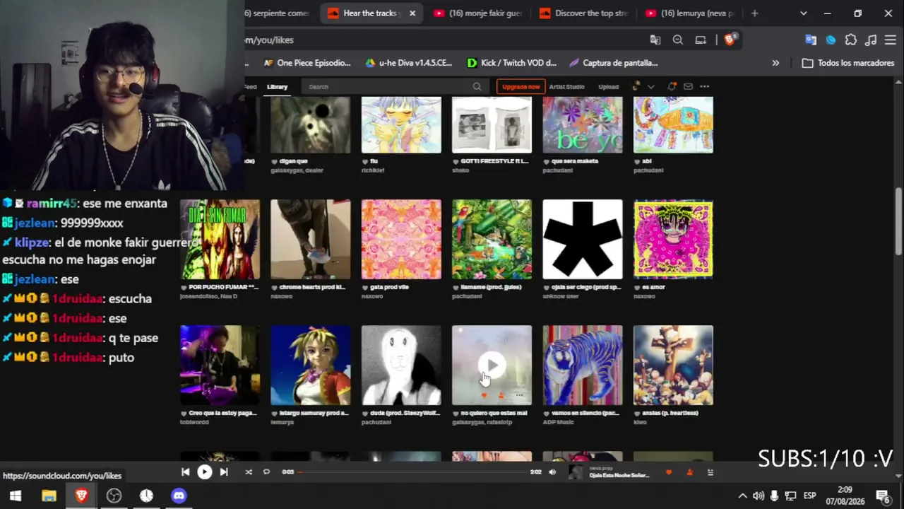Open 'u-he Diva v1.4.5.CE...' bookmark
Viewport: 904px width, 509px height.
(408, 63)
